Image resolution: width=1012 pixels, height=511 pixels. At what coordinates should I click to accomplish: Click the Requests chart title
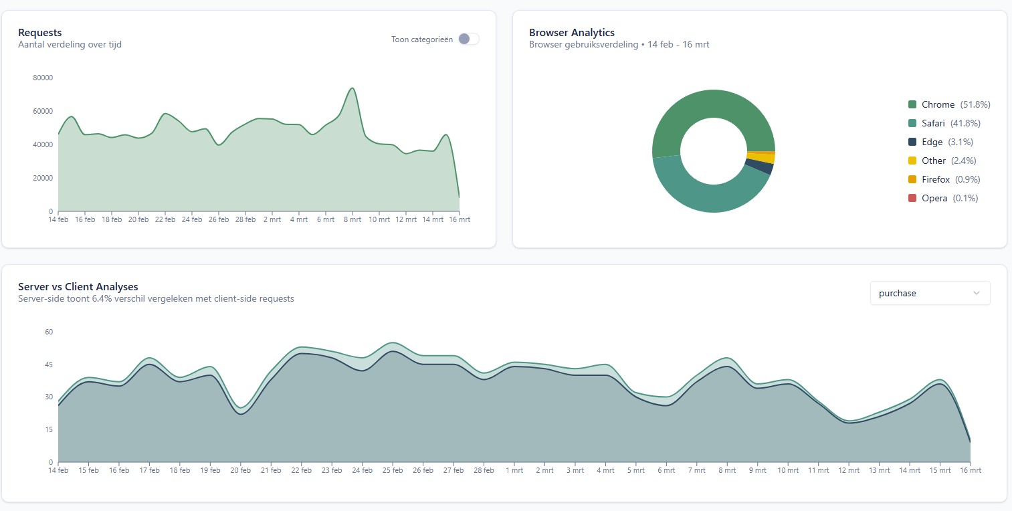[x=39, y=32]
